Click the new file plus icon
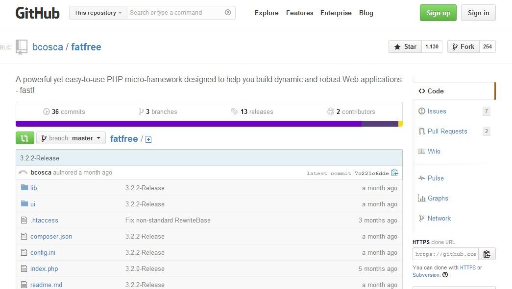The image size is (512, 289). 148,139
